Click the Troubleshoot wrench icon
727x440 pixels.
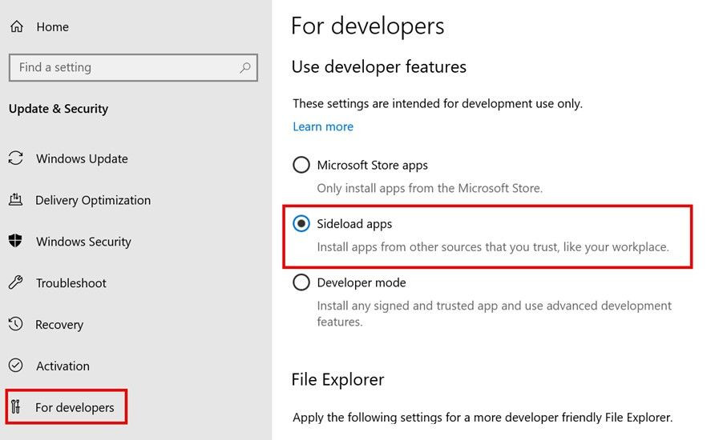coord(16,282)
